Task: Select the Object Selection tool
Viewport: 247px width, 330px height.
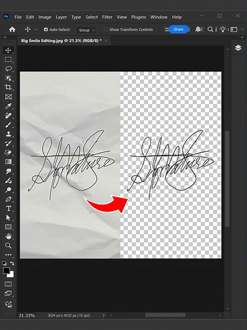Action: point(8,78)
